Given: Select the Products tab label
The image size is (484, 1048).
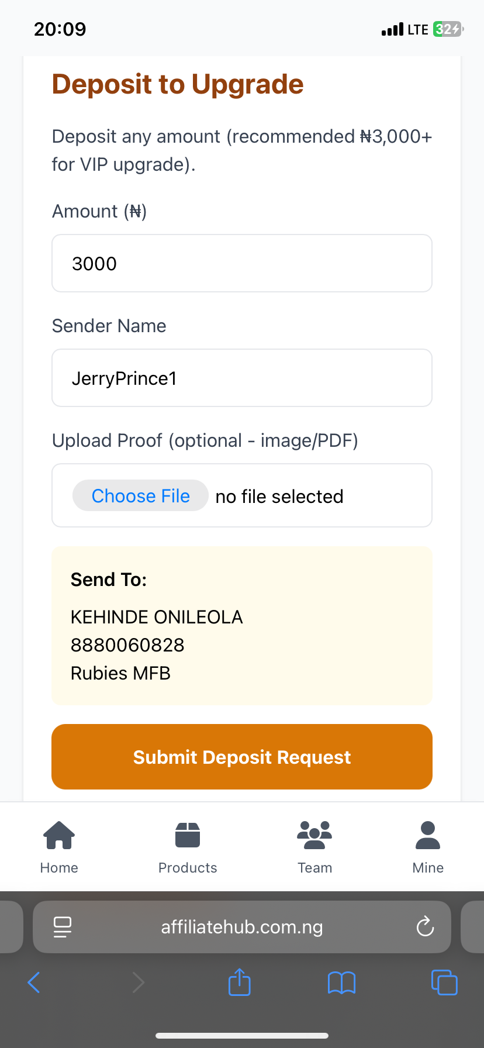Looking at the screenshot, I should click(188, 868).
